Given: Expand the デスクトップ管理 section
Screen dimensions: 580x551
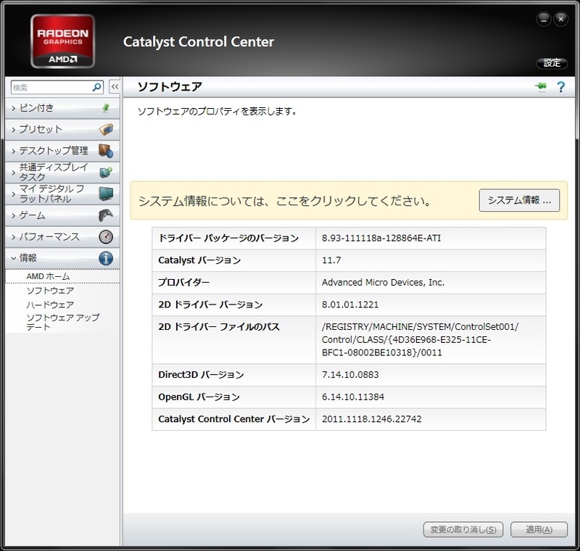Looking at the screenshot, I should point(62,151).
